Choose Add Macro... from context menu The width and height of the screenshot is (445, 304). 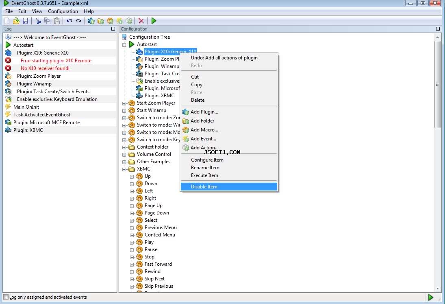coord(229,130)
